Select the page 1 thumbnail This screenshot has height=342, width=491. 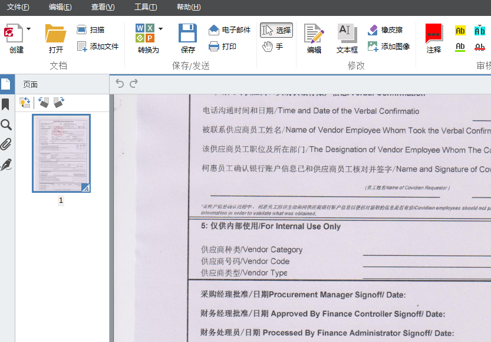pyautogui.click(x=60, y=153)
